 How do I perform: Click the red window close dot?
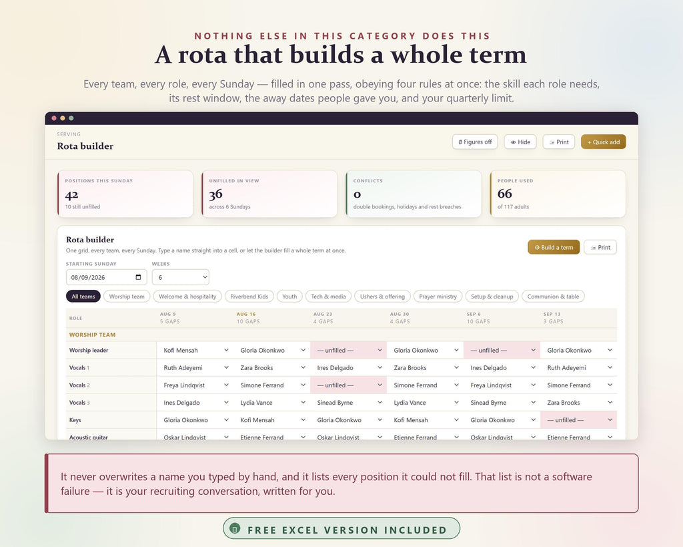54,118
